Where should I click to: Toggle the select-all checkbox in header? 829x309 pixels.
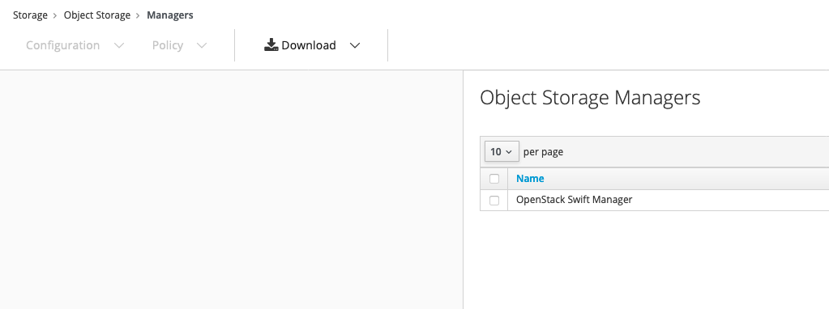coord(494,179)
